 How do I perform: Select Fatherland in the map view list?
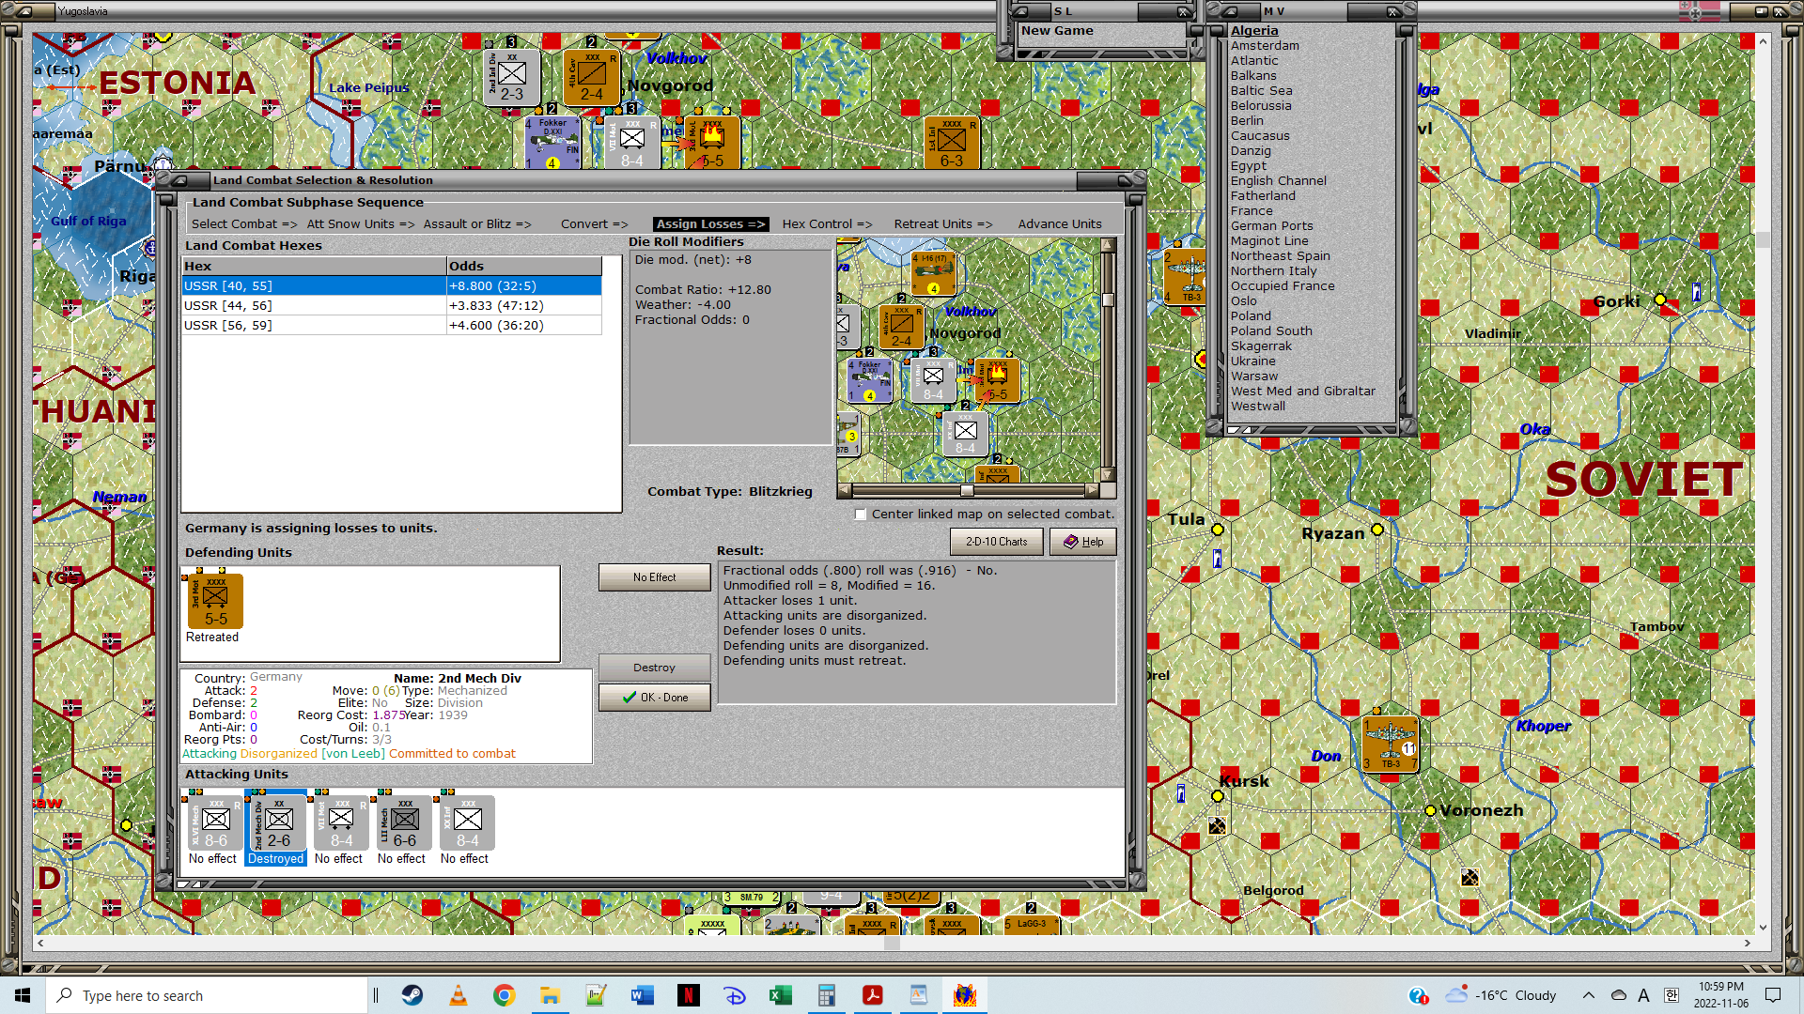[1263, 196]
